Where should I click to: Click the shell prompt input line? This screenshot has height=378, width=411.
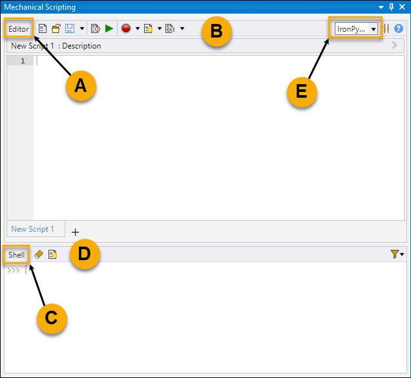207,270
